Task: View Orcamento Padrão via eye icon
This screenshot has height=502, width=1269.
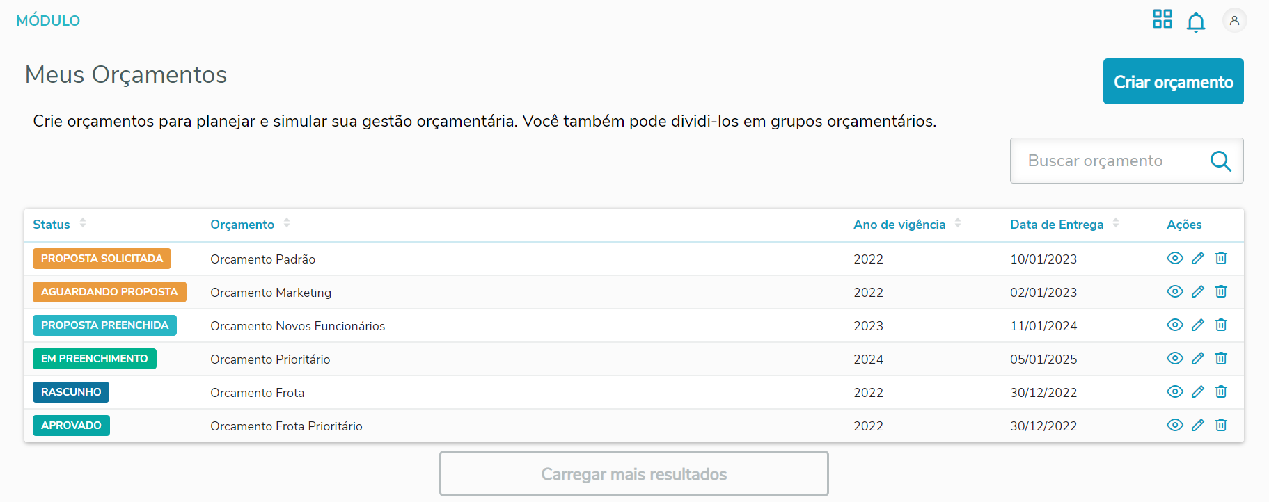Action: 1175,259
